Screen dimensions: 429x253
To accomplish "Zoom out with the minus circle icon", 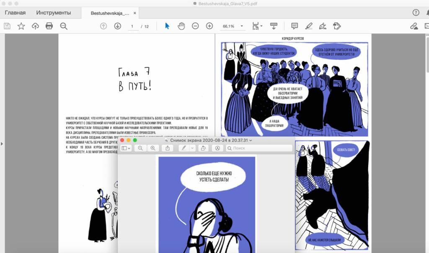I will point(195,26).
